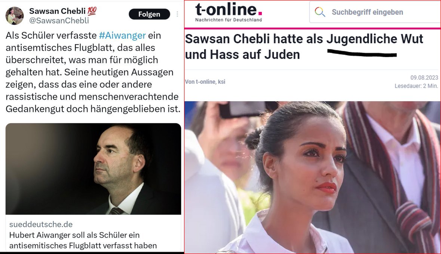Click the Sawsan Chebli display name

57,11
